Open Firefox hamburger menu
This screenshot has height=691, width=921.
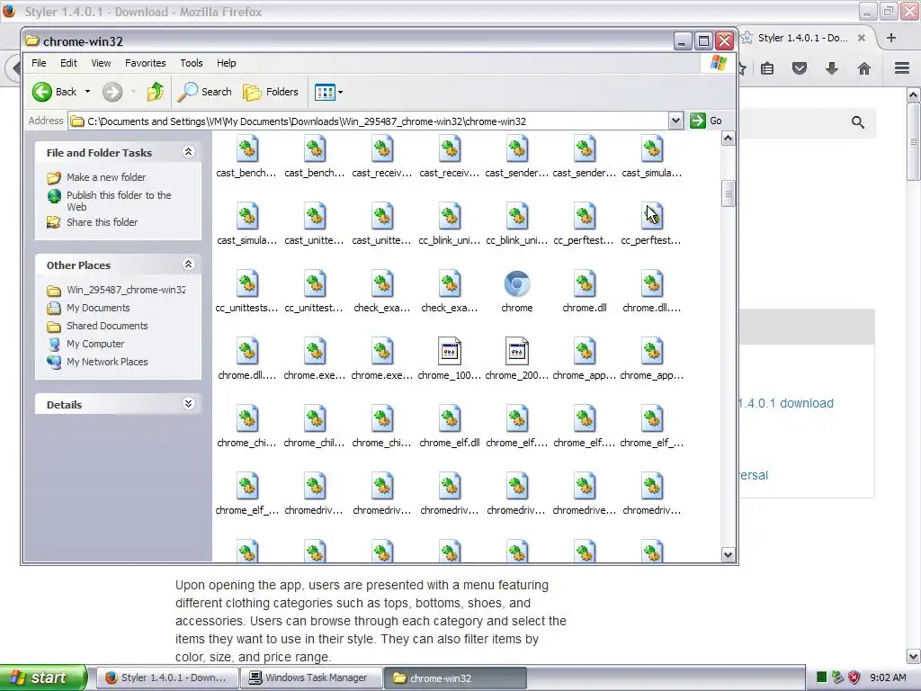point(902,68)
